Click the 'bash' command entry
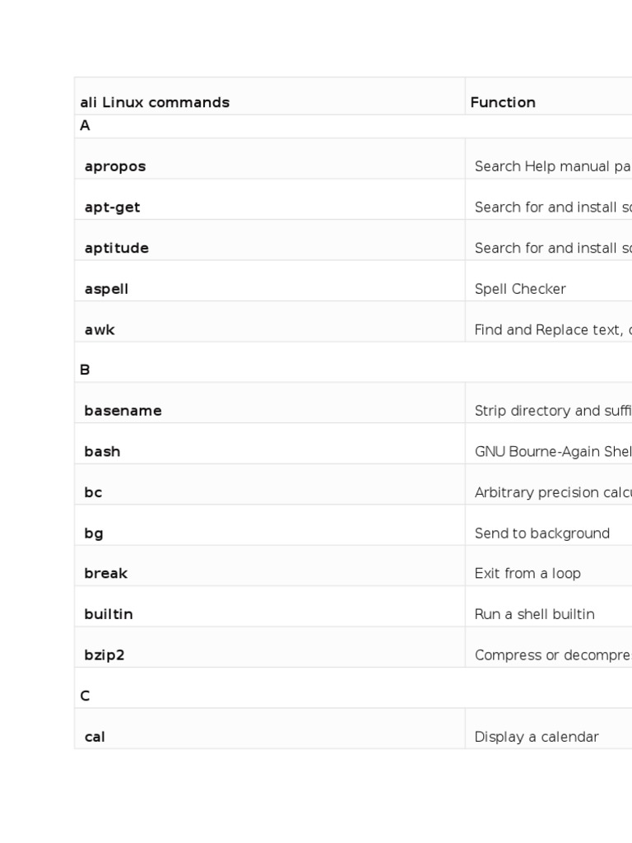Screen dimensions: 632x843 click(x=102, y=451)
